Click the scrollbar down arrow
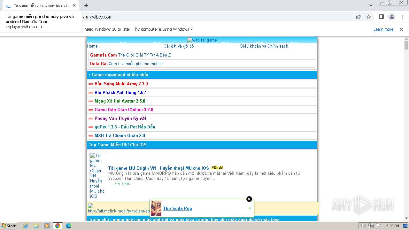The height and width of the screenshot is (230, 409). click(406, 218)
